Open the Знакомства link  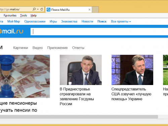(69, 22)
